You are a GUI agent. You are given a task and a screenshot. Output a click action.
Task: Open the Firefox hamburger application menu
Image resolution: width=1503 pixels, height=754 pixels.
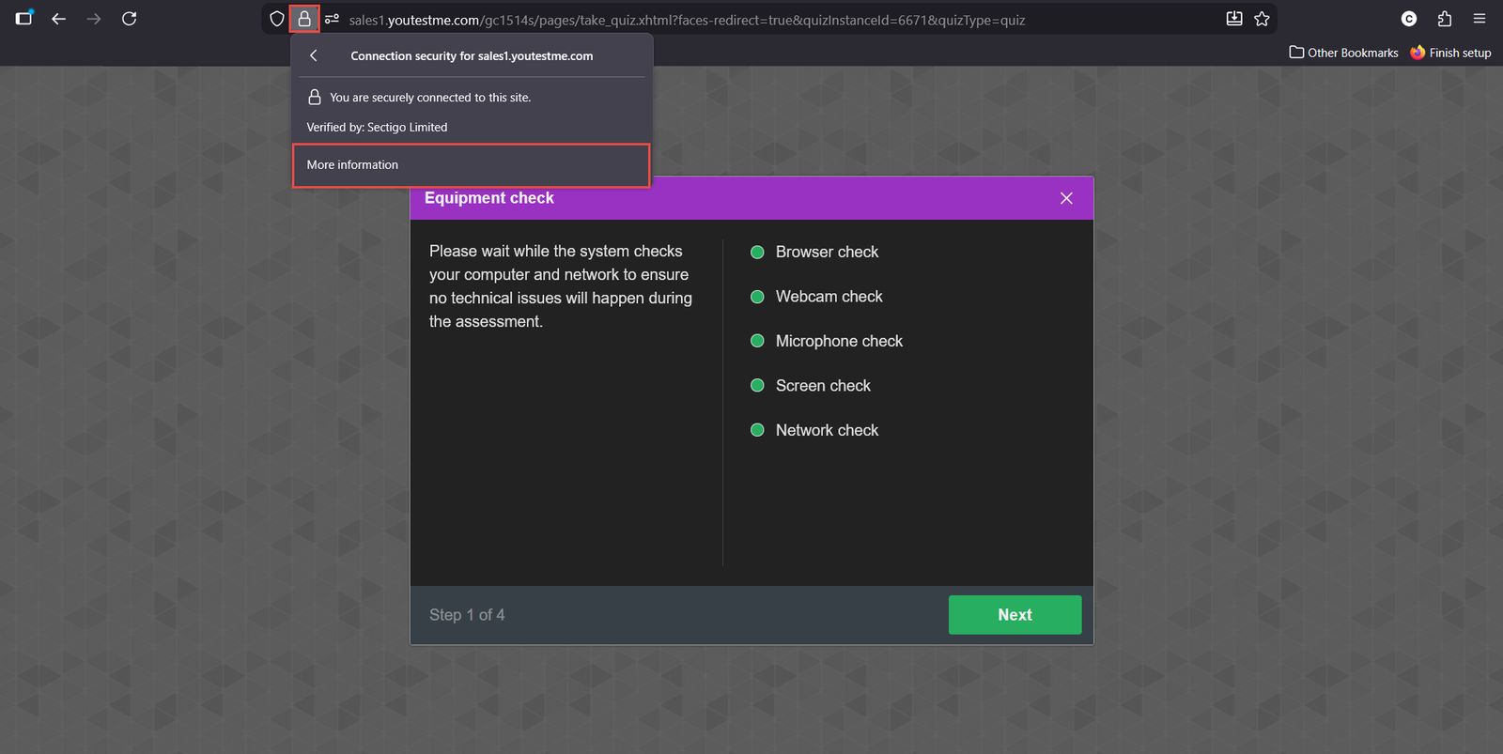1480,19
